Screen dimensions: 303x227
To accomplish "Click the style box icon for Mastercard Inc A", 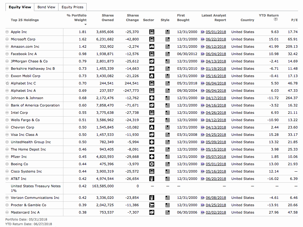I will [167, 213].
